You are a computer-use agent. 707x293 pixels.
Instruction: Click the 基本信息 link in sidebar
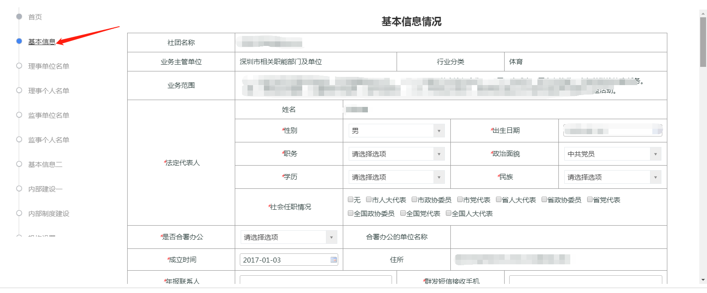click(42, 42)
